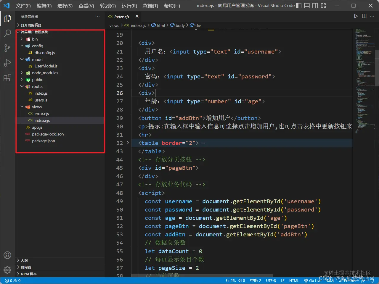Image resolution: width=379 pixels, height=284 pixels.
Task: Run the file using the play icon top right
Action: pos(356,16)
